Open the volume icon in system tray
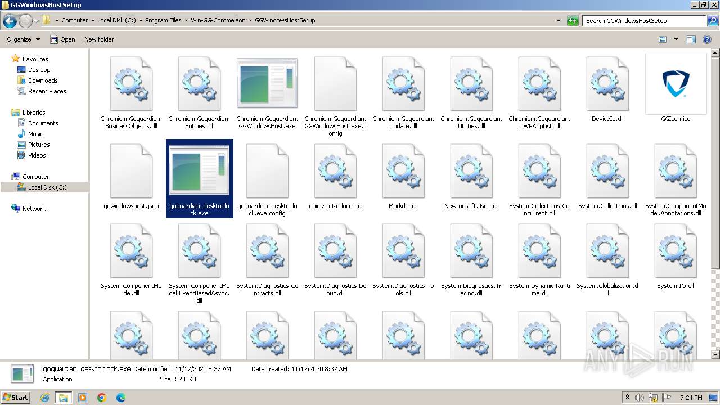 [640, 398]
